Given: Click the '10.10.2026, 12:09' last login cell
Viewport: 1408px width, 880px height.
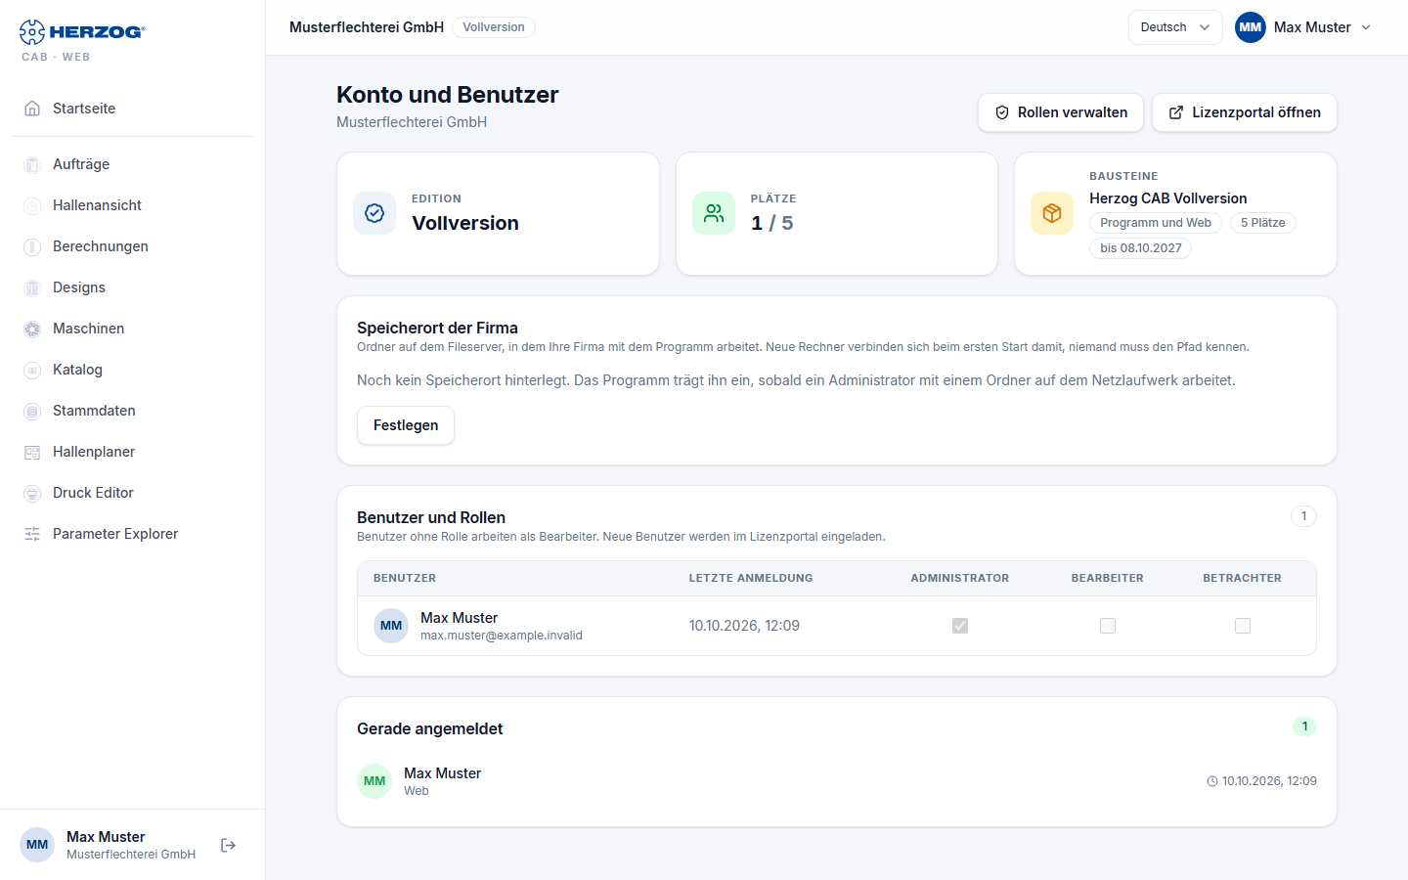Looking at the screenshot, I should [744, 626].
